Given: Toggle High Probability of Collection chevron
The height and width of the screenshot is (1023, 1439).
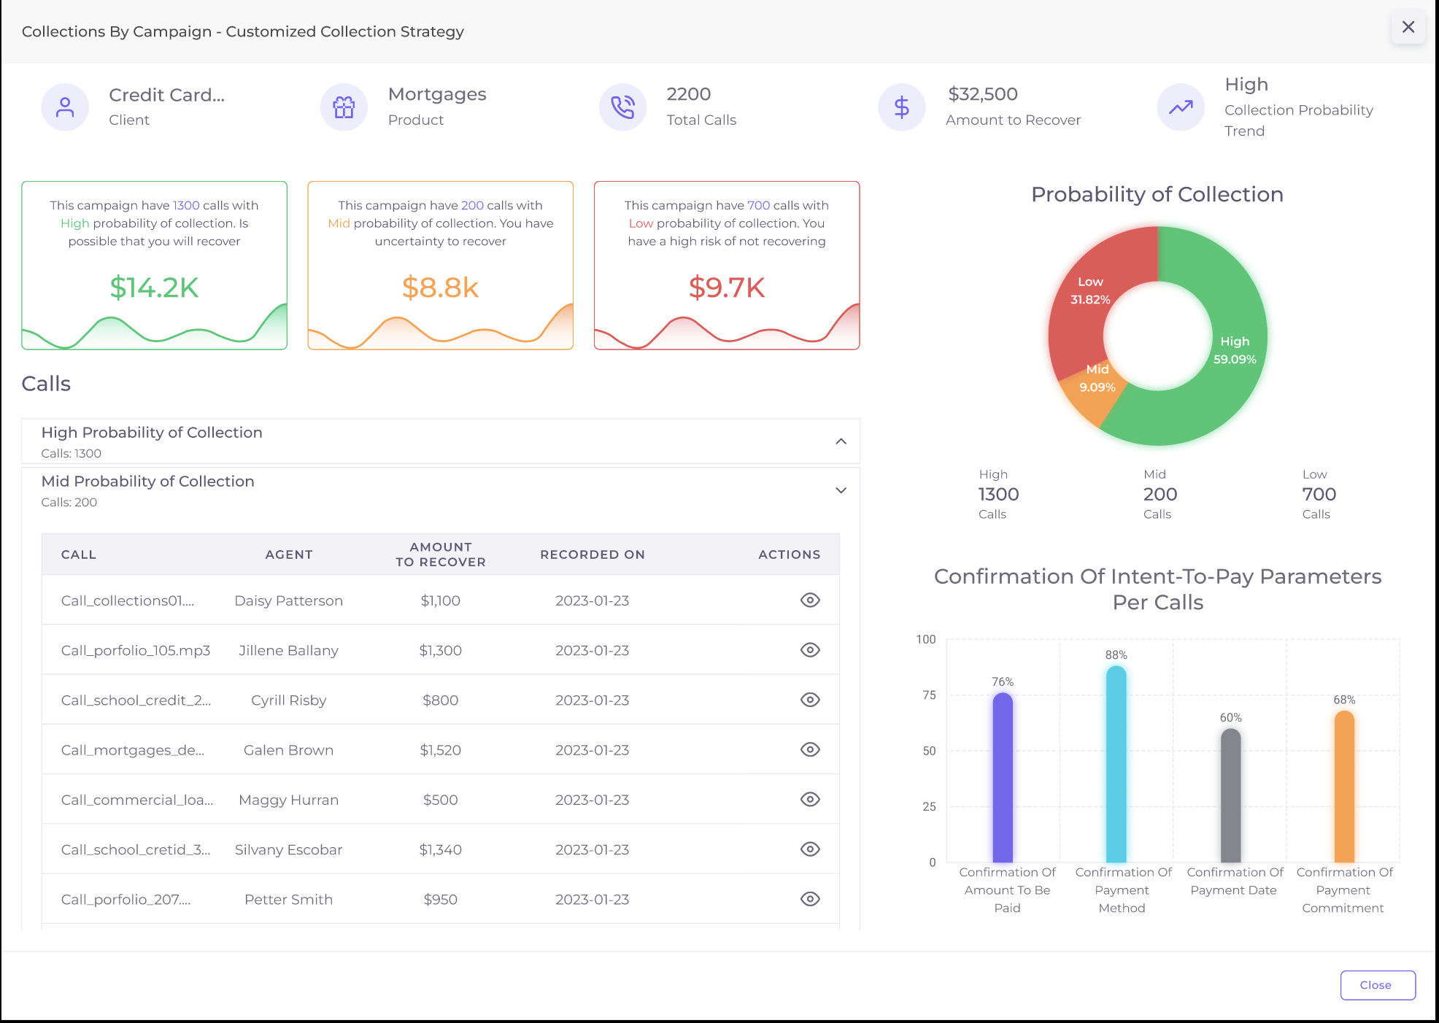Looking at the screenshot, I should [841, 441].
